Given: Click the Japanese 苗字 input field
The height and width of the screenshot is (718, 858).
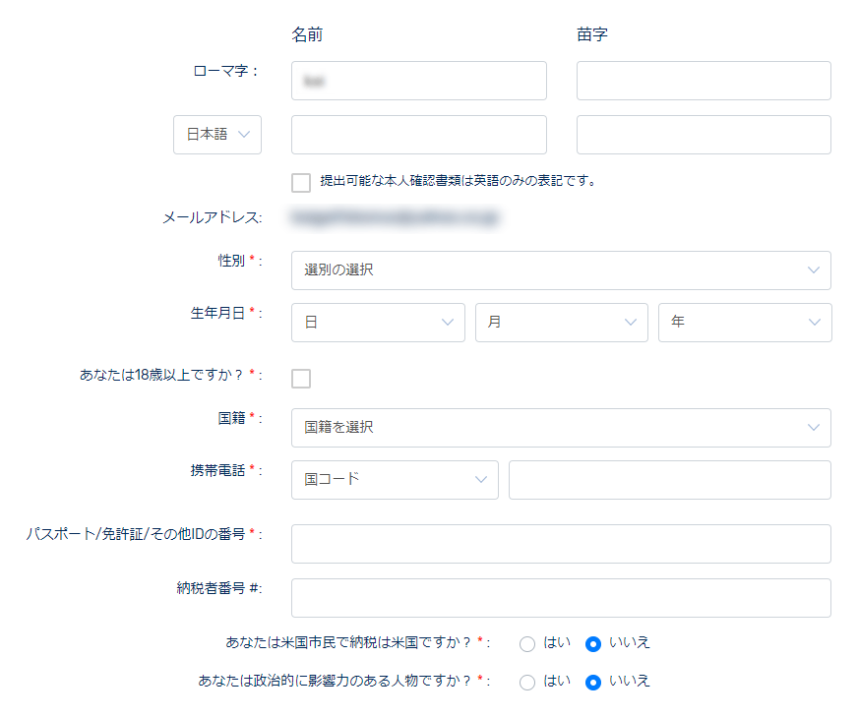Looking at the screenshot, I should click(704, 135).
